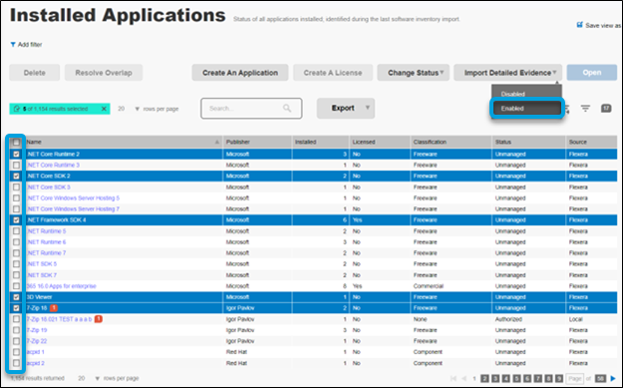Open the acpid 1 application link
623x388 pixels.
pyautogui.click(x=36, y=352)
